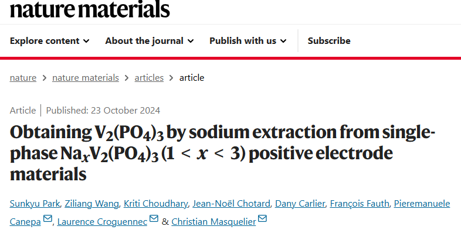Navigate to the articles breadcrumb
461x233 pixels.
point(149,78)
